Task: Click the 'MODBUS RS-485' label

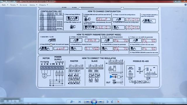Action: coord(141,61)
